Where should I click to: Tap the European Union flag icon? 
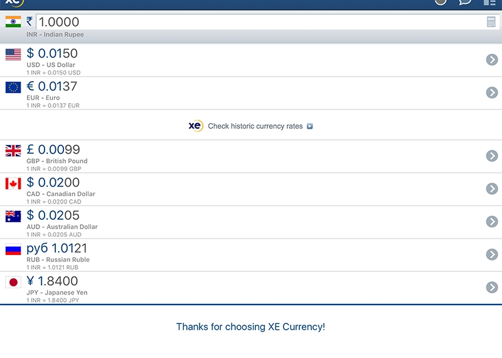click(x=13, y=87)
